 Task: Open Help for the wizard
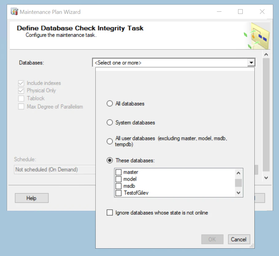(31, 198)
